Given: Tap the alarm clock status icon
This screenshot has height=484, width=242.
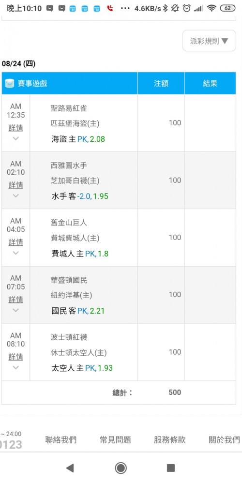Looking at the screenshot, I should tap(186, 8).
